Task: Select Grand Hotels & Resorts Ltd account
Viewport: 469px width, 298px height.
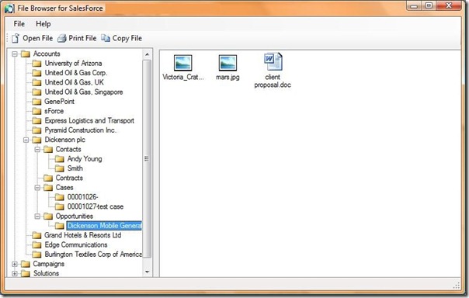Action: click(x=83, y=236)
